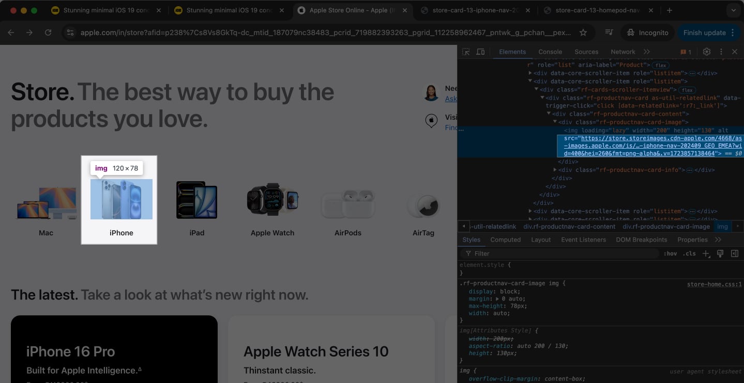Viewport: 744px width, 383px height.
Task: Click the iPad product card
Action: (197, 209)
